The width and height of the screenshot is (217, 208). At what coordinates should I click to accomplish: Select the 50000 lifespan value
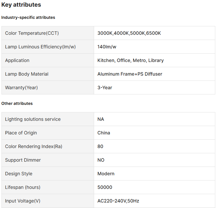(105, 187)
